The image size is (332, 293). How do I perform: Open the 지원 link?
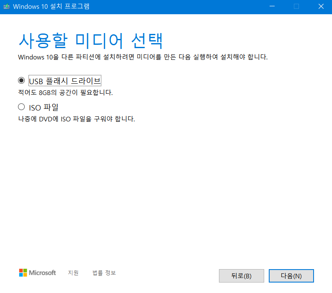(x=73, y=272)
